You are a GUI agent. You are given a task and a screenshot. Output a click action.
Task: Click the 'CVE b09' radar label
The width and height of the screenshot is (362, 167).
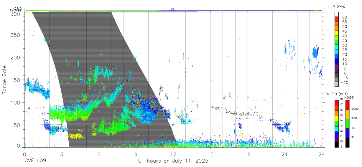coord(35,161)
